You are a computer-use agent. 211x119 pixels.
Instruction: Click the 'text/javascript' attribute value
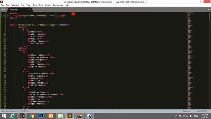(38, 16)
